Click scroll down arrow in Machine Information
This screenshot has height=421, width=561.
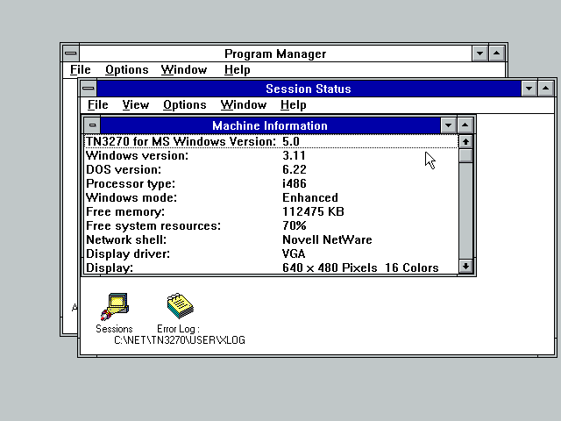(465, 267)
